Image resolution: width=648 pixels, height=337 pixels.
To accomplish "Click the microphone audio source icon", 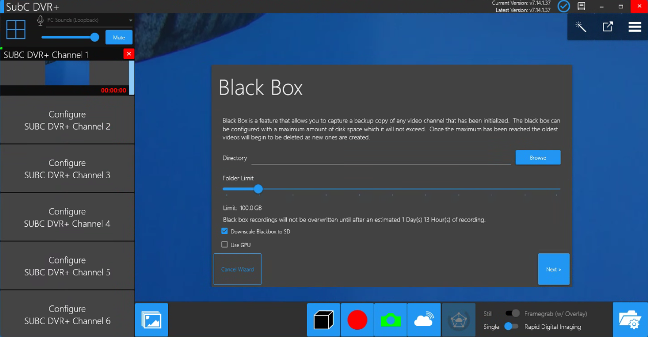I will coord(40,20).
